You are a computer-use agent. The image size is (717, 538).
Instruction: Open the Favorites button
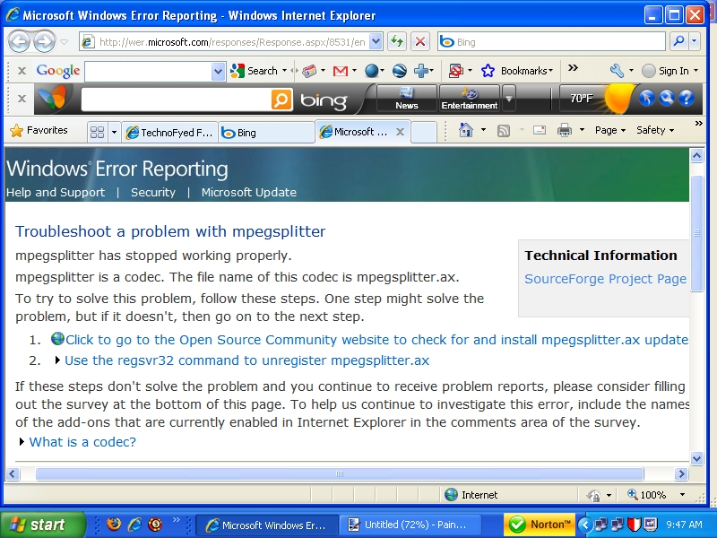coord(39,130)
